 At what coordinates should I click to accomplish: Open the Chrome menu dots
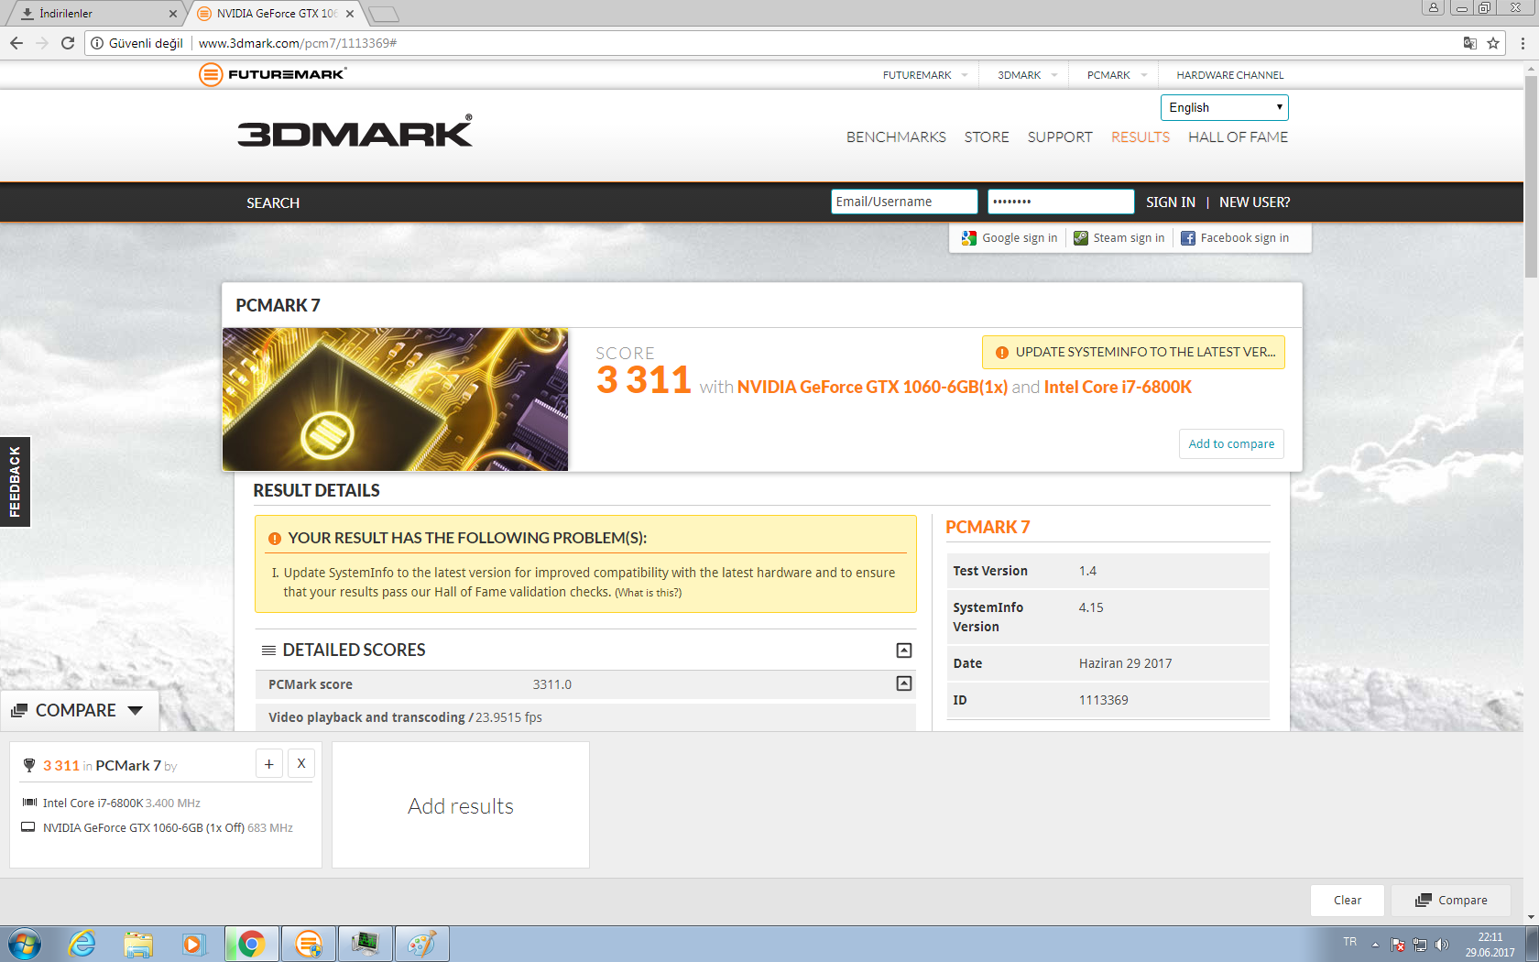pyautogui.click(x=1523, y=43)
